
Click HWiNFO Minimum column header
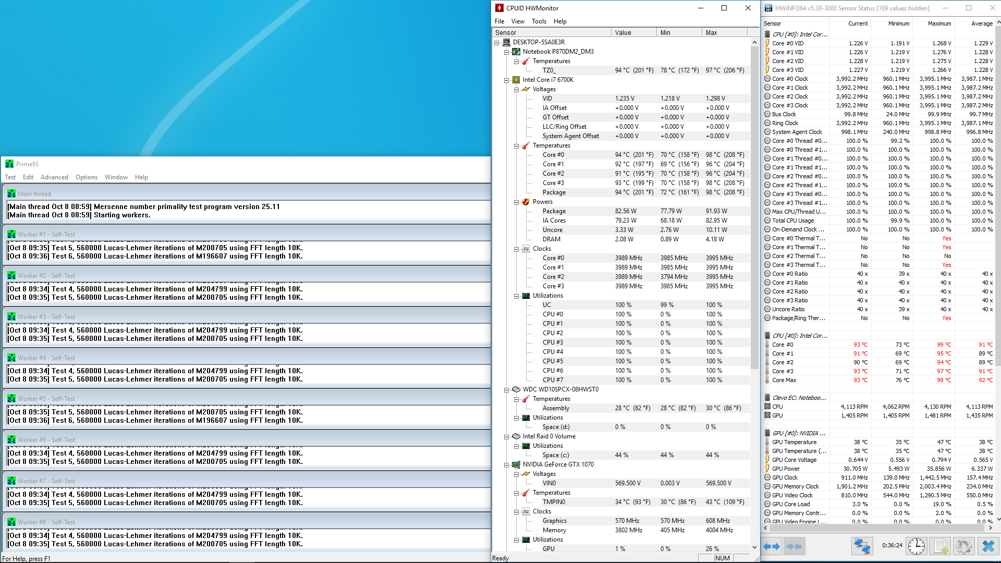tap(891, 23)
